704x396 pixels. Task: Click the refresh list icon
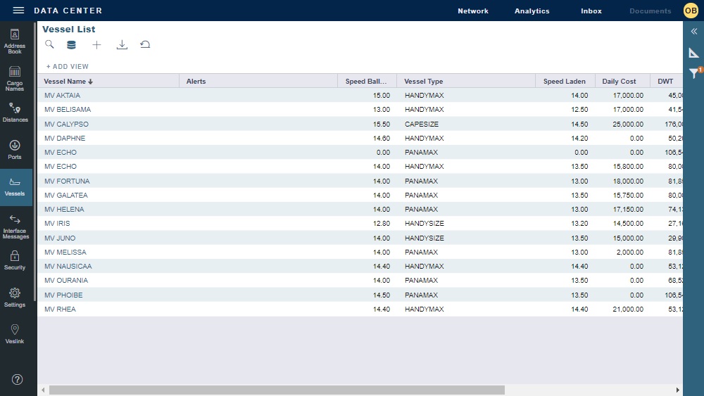pos(145,45)
